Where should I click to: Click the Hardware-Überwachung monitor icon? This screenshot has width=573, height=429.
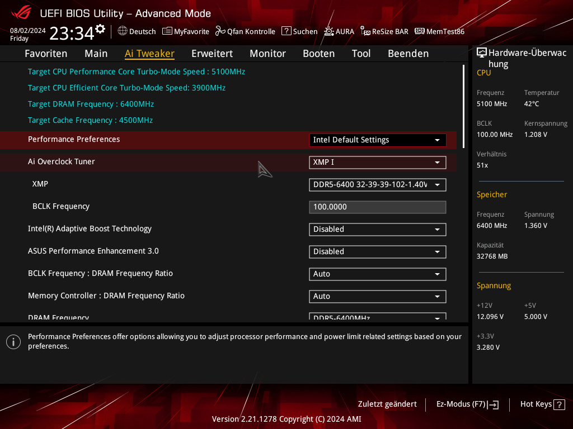pos(482,53)
